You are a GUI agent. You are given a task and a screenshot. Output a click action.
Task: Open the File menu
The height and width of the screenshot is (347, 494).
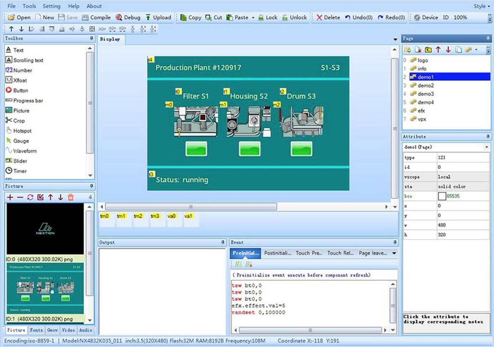click(11, 6)
